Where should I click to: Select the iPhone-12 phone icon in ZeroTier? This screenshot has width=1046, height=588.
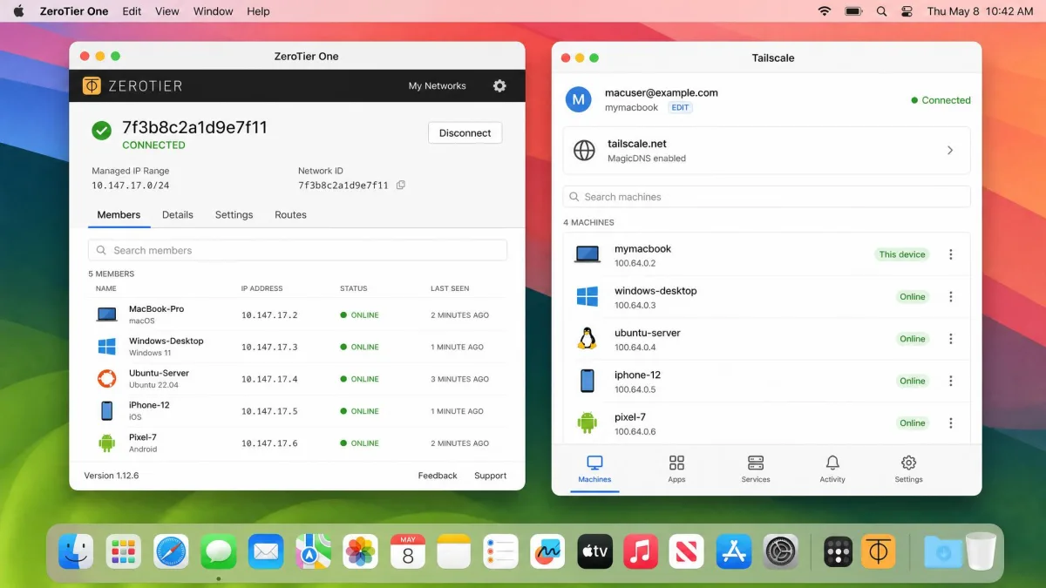coord(107,411)
